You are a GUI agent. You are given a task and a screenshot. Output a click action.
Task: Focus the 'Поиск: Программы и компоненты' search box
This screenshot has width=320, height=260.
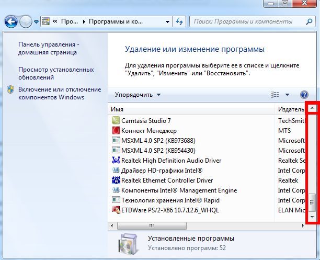253,21
